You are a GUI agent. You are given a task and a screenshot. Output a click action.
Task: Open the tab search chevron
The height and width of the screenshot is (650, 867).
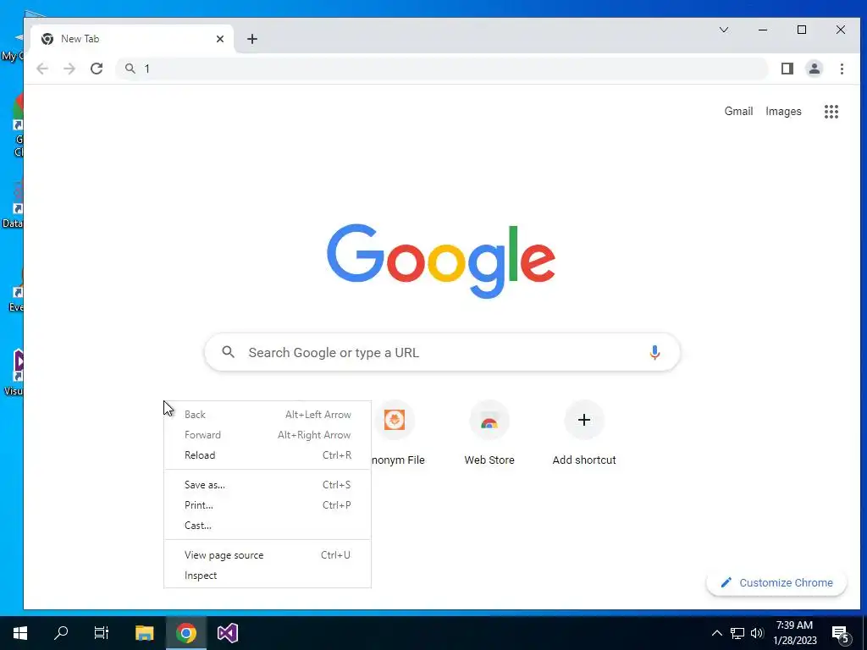724,30
